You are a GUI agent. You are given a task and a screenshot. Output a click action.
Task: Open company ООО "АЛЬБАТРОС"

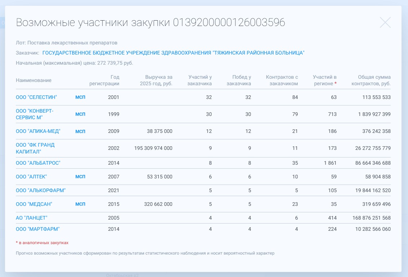click(38, 163)
